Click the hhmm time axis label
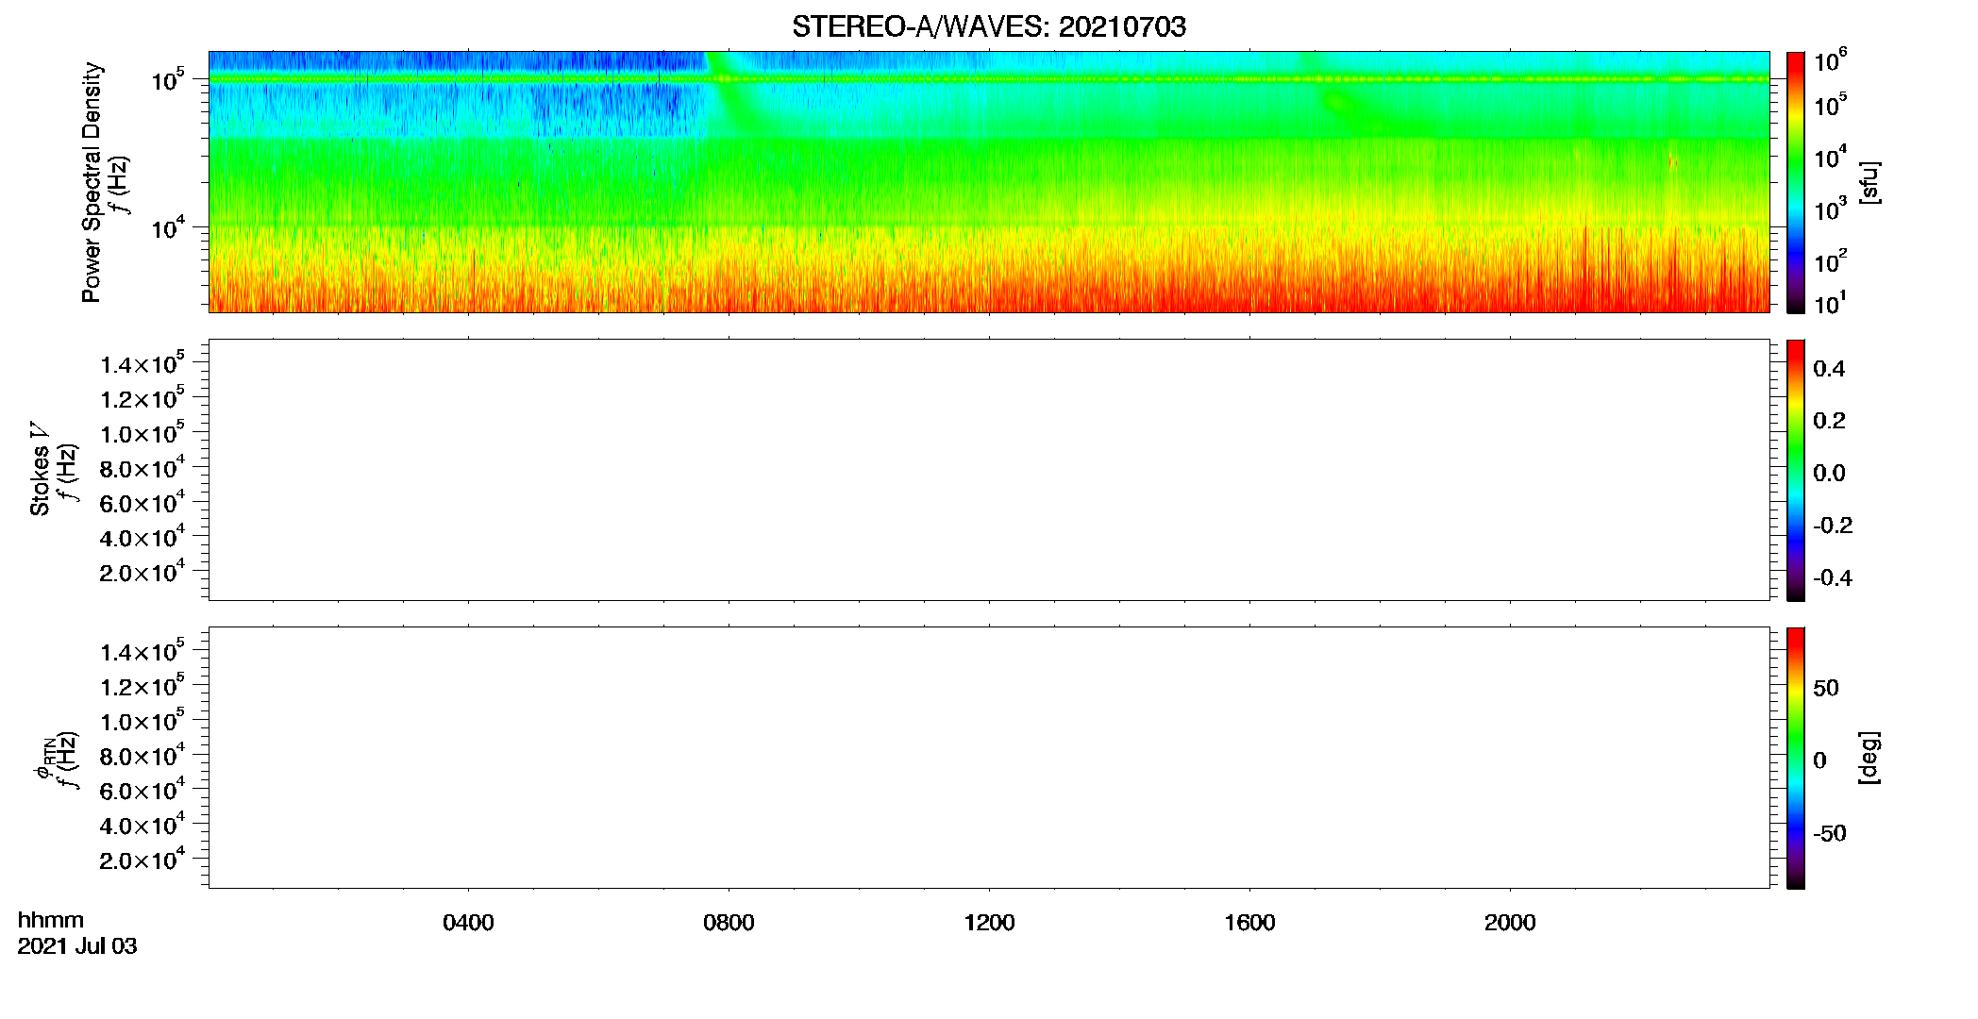Screen dimensions: 1978x1019 (x=51, y=920)
